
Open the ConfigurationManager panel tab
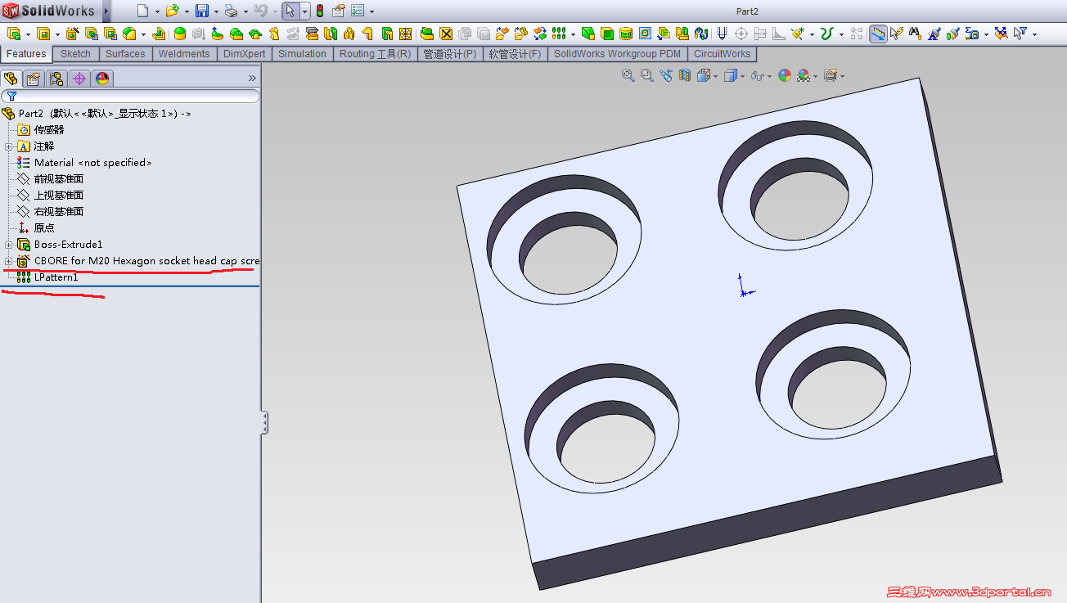56,79
